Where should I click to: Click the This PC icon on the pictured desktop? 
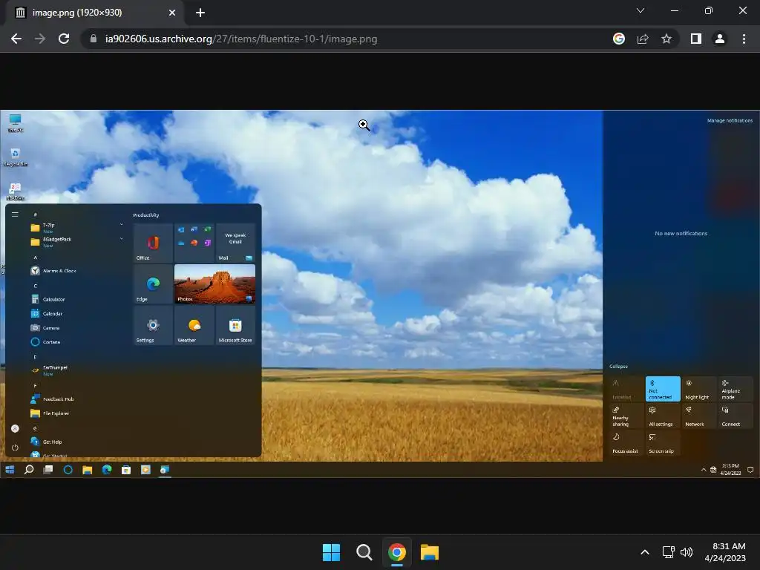[15, 123]
